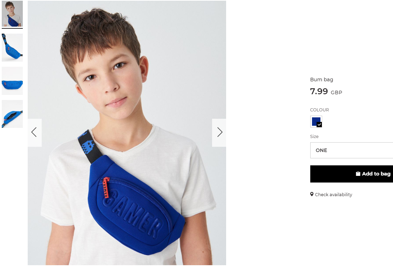Open the Check availability link

tap(333, 195)
